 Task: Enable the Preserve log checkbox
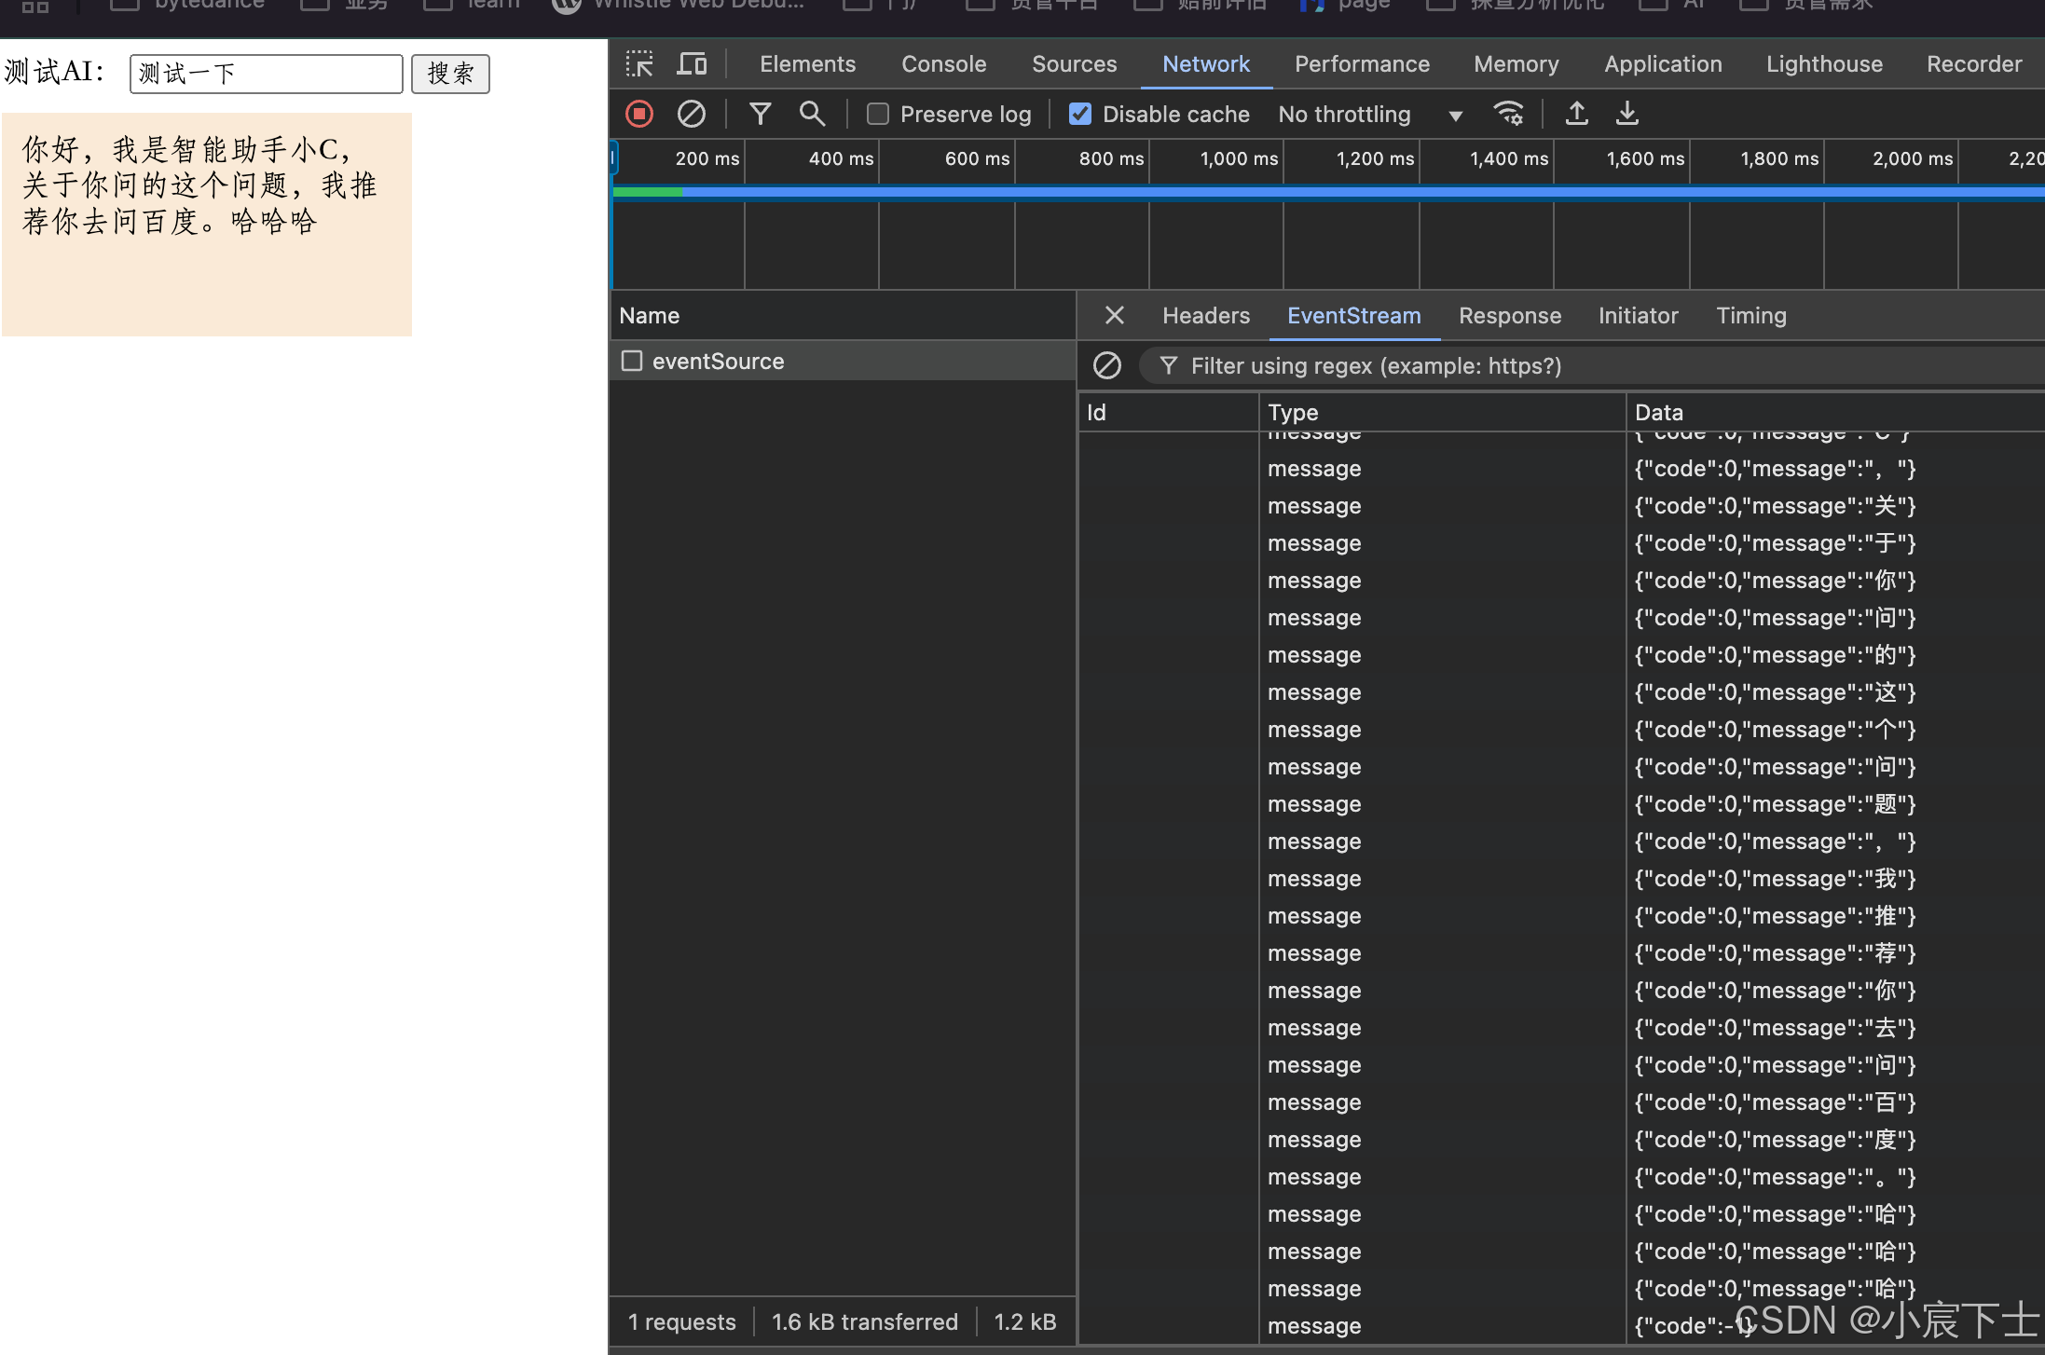click(x=877, y=114)
